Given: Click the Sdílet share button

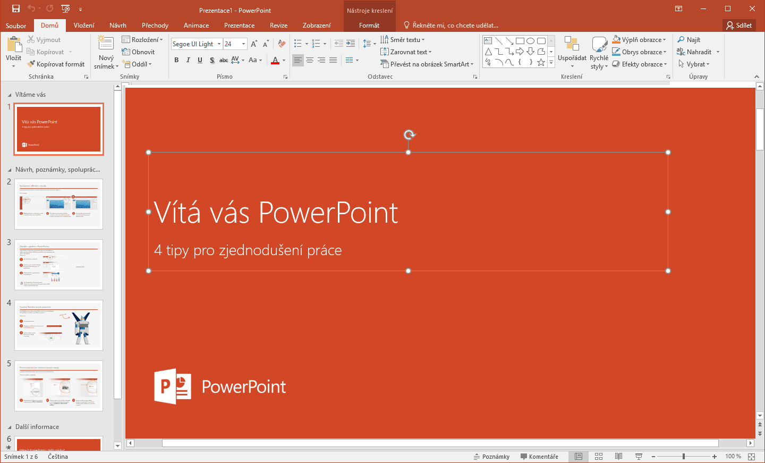Looking at the screenshot, I should click(739, 25).
